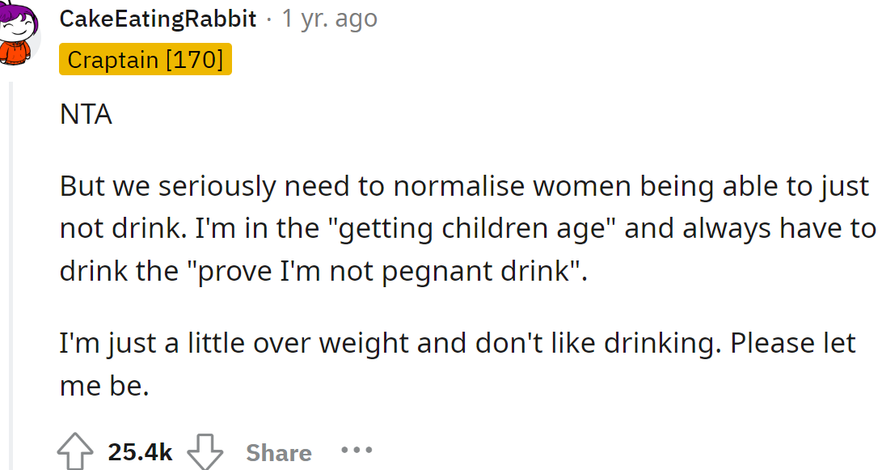Open permalink via the 1 yr. ago timestamp
Viewport: 882px width, 470px height.
328,18
